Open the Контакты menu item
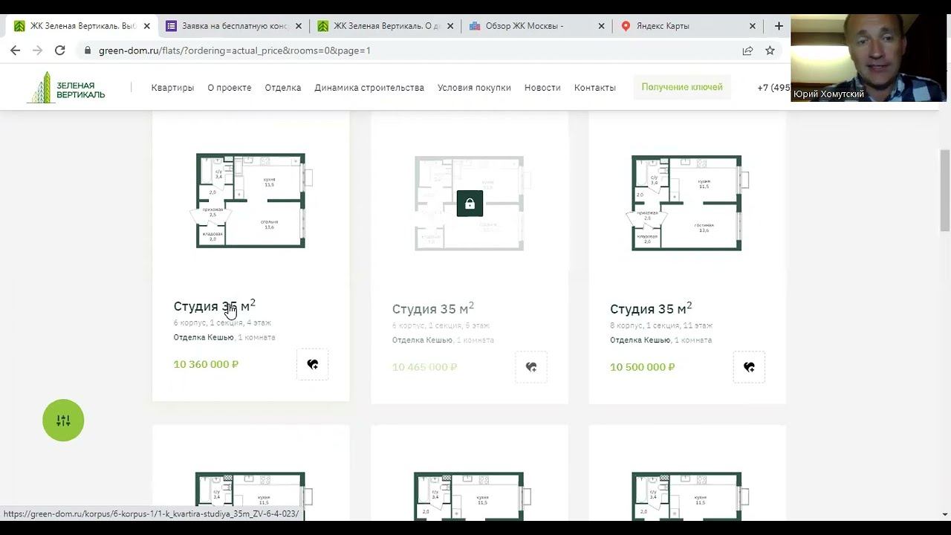The image size is (951, 535). pos(595,88)
